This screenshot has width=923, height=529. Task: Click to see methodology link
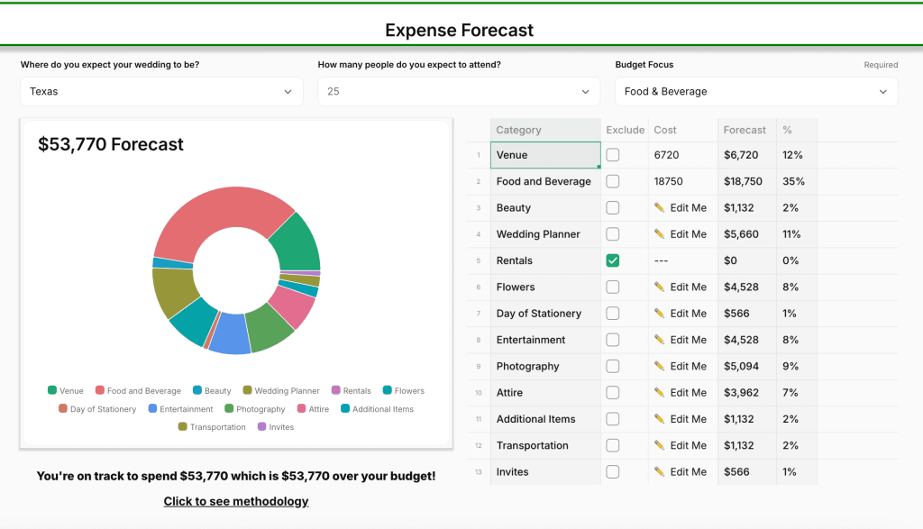(236, 501)
